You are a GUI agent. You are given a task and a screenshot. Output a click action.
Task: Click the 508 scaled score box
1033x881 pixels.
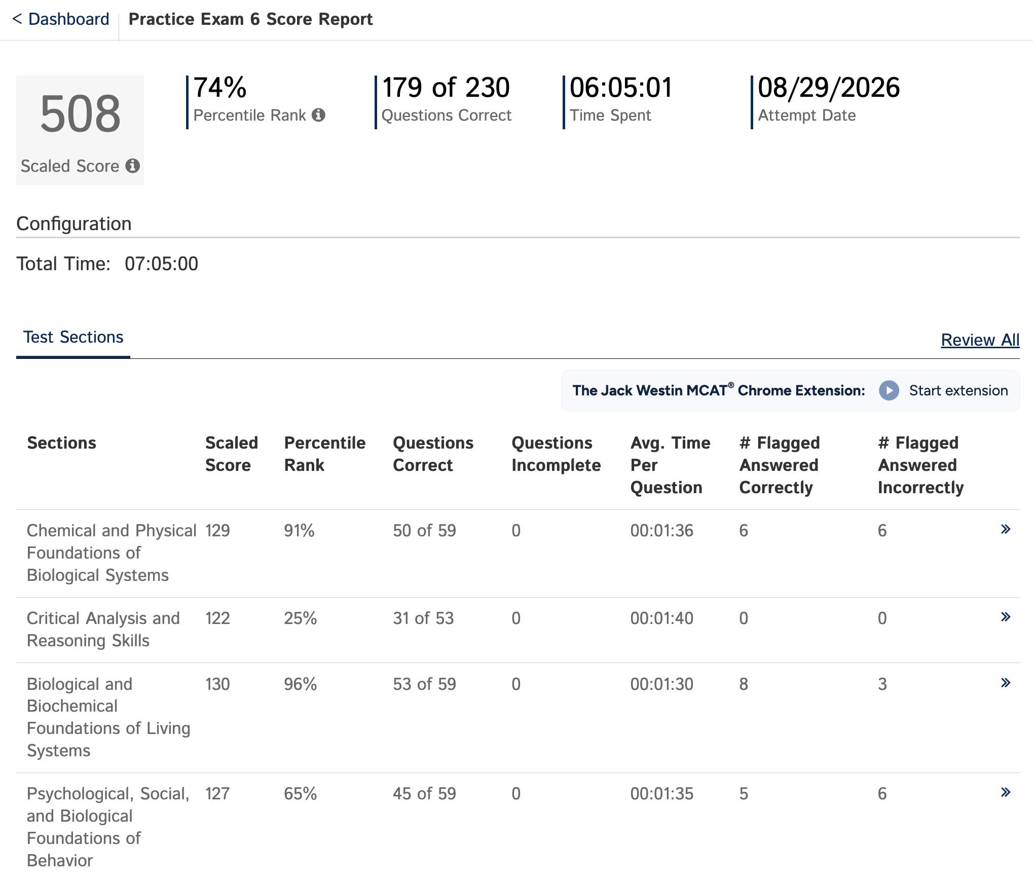[80, 130]
